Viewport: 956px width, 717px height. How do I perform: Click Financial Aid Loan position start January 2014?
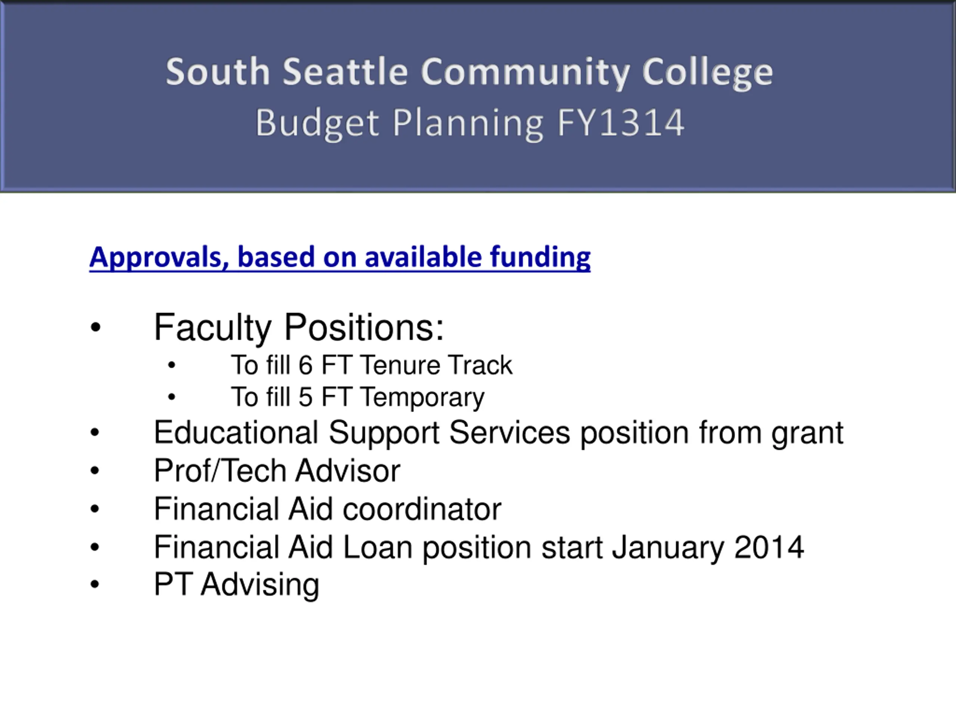tap(479, 547)
